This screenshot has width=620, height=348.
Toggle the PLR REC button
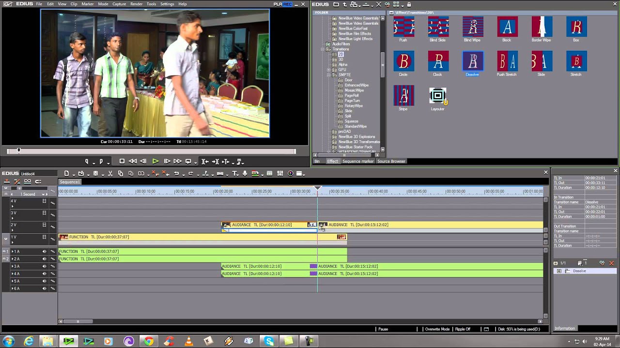tap(282, 4)
